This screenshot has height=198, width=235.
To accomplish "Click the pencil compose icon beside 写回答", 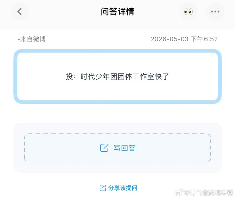I will pos(104,148).
